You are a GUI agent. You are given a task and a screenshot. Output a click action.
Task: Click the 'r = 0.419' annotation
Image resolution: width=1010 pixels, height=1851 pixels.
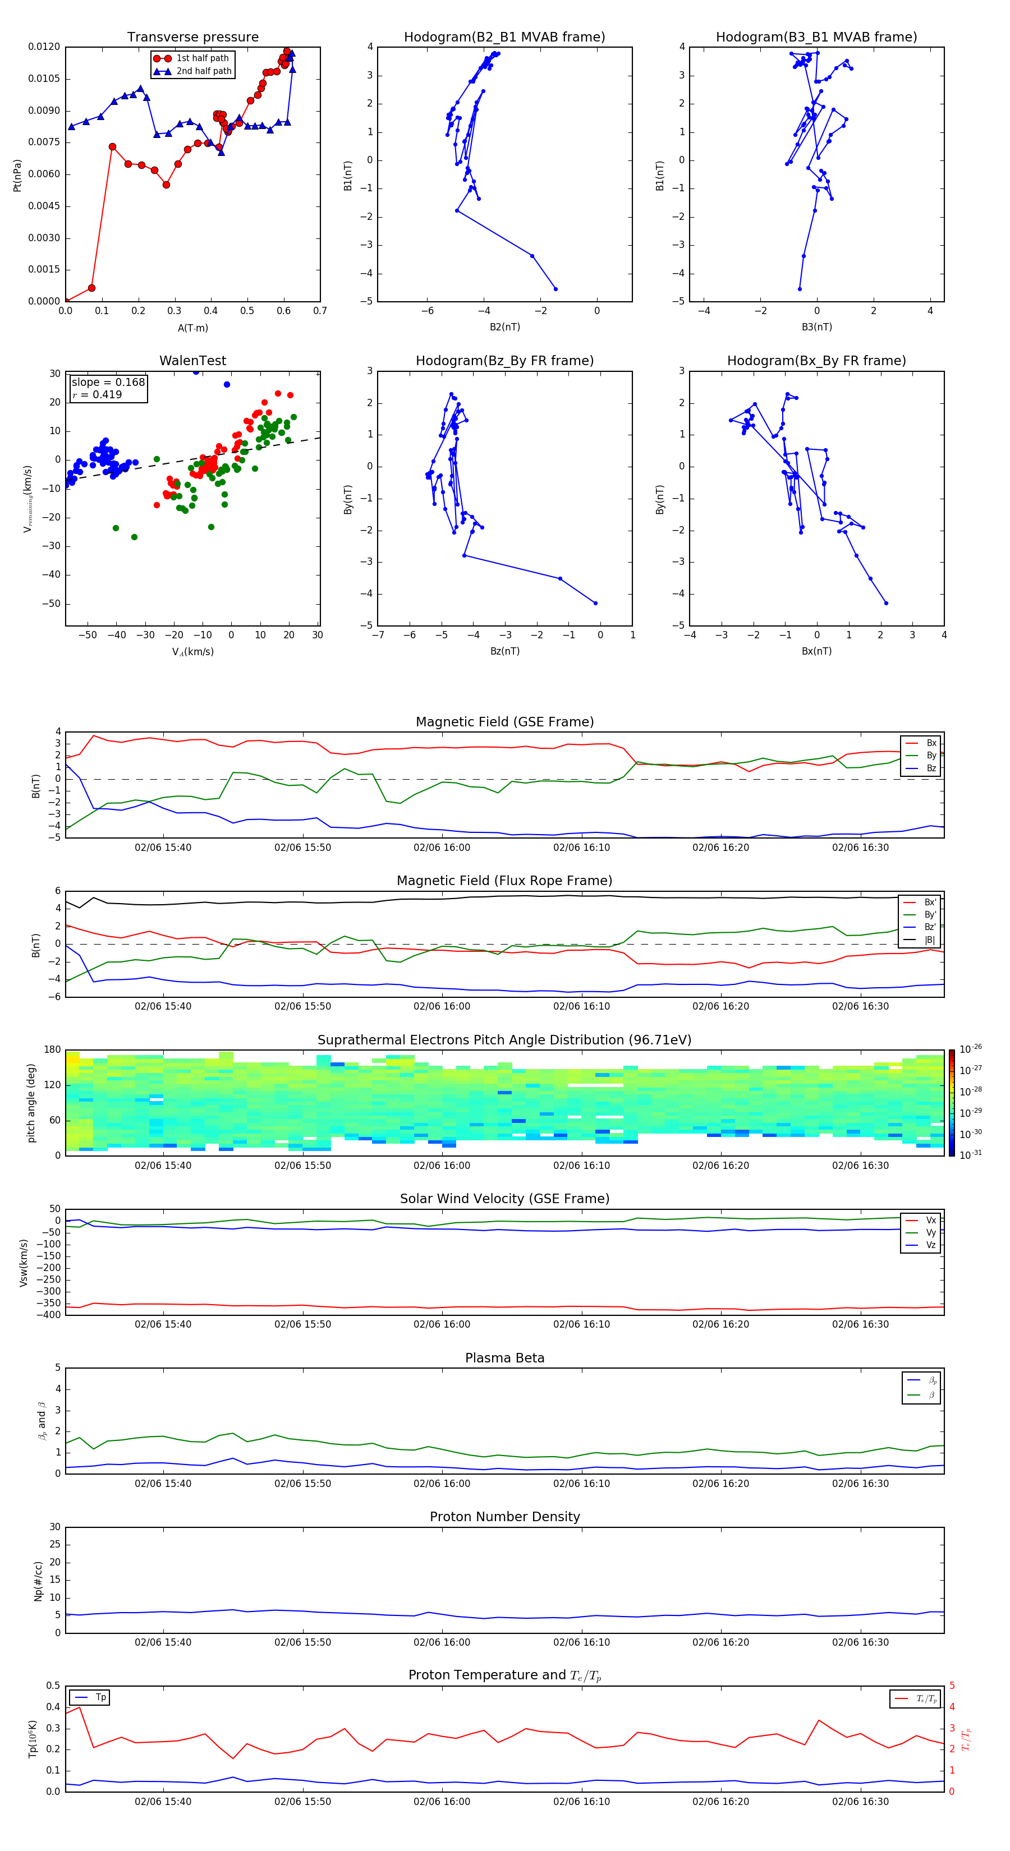pyautogui.click(x=97, y=394)
